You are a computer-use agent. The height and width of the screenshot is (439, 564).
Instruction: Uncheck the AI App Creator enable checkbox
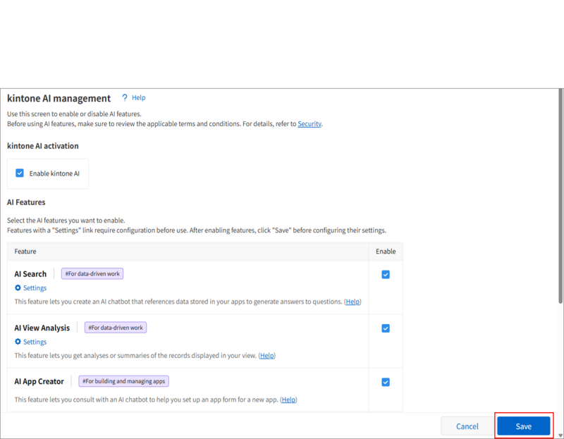386,382
